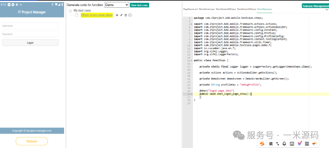This screenshot has width=329, height=148.
Task: Click the document icon before 'When logon page show'
Action: (x=77, y=15)
